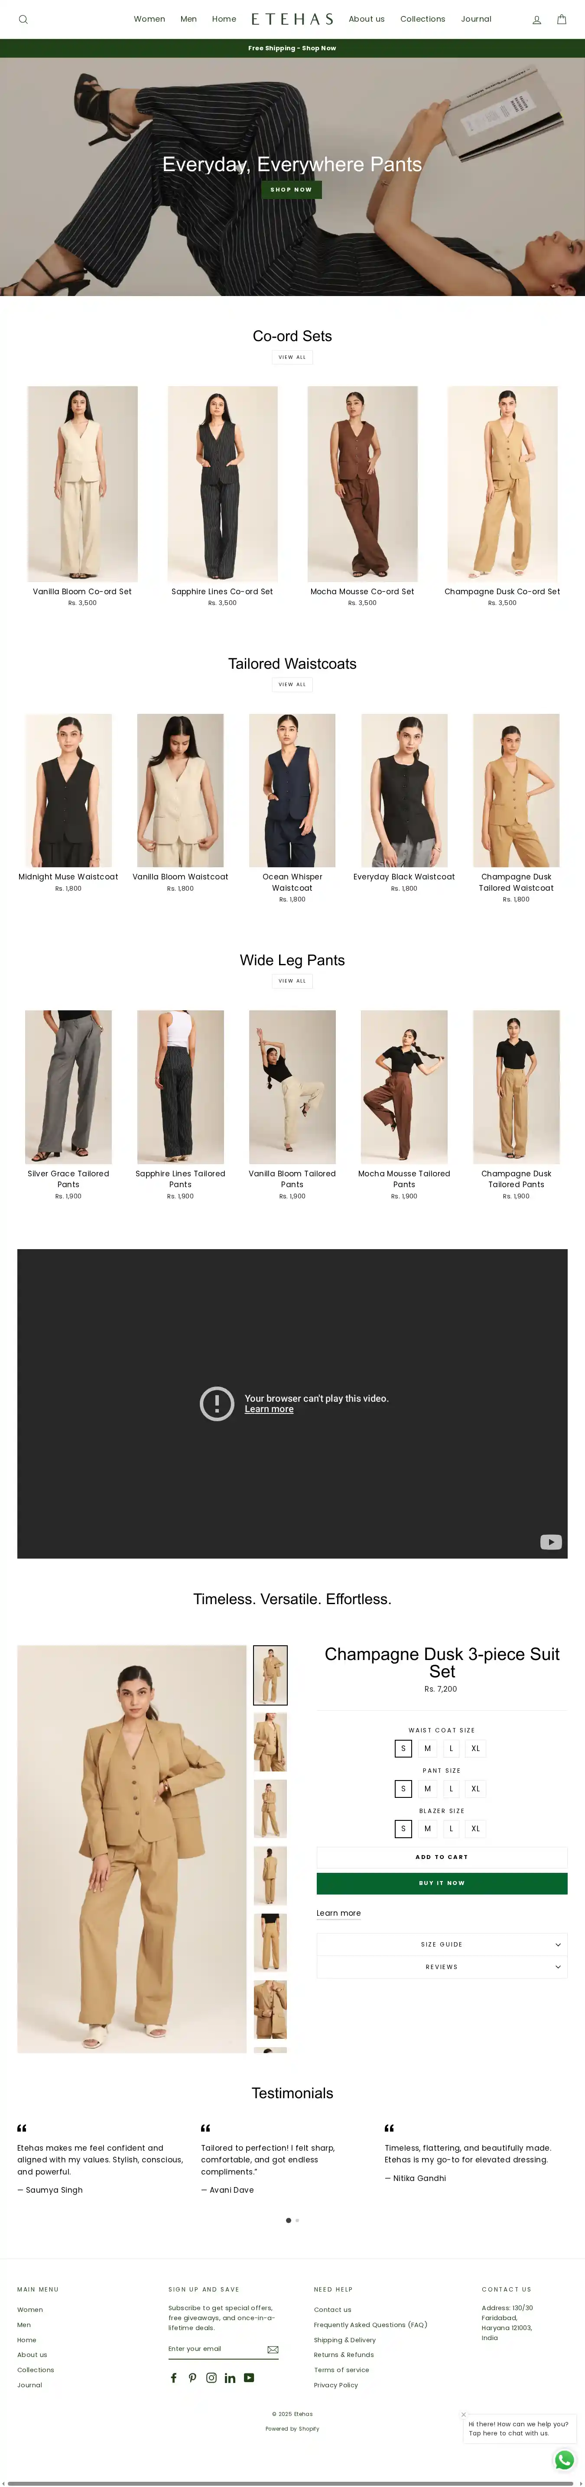Open the account profile icon
Viewport: 585px width, 2487px height.
(537, 20)
